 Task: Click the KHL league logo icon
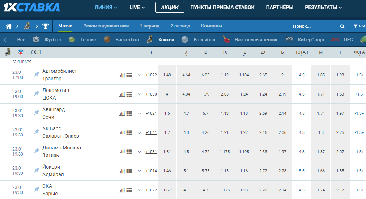click(21, 52)
